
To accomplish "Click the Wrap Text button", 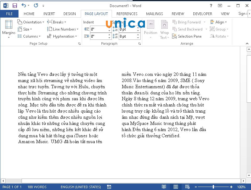I will click(x=164, y=29).
